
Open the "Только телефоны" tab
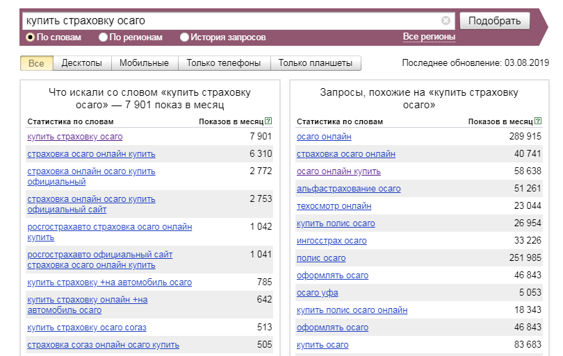tap(224, 63)
